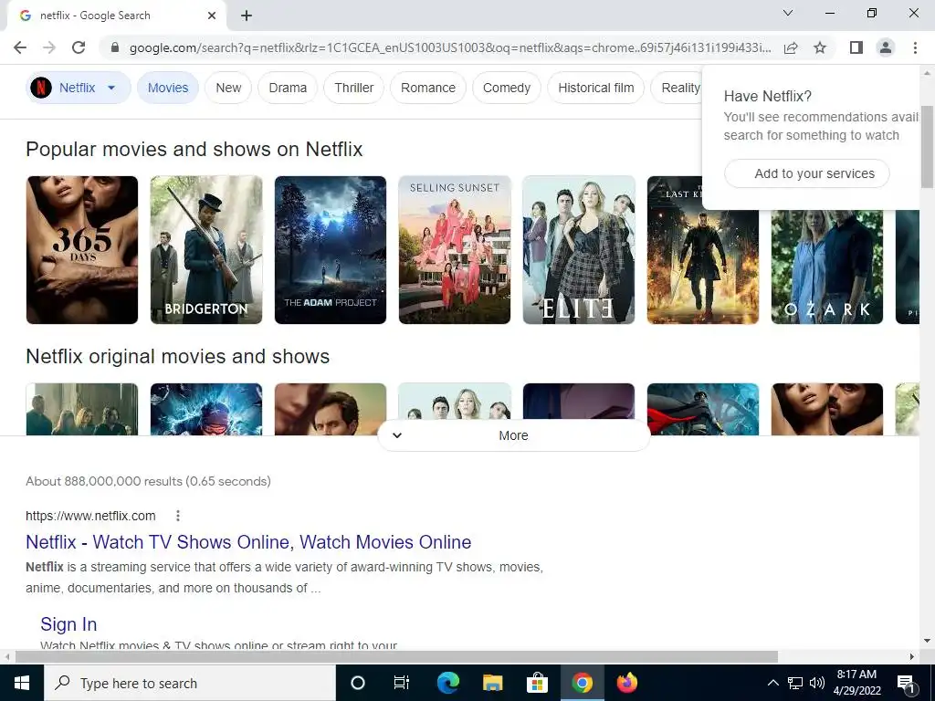
Task: Click the vertical page scrollbar
Action: click(927, 147)
